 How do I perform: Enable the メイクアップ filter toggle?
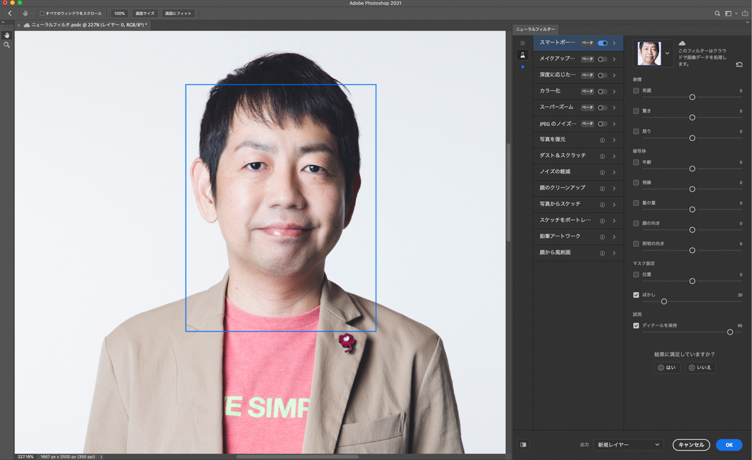tap(602, 59)
